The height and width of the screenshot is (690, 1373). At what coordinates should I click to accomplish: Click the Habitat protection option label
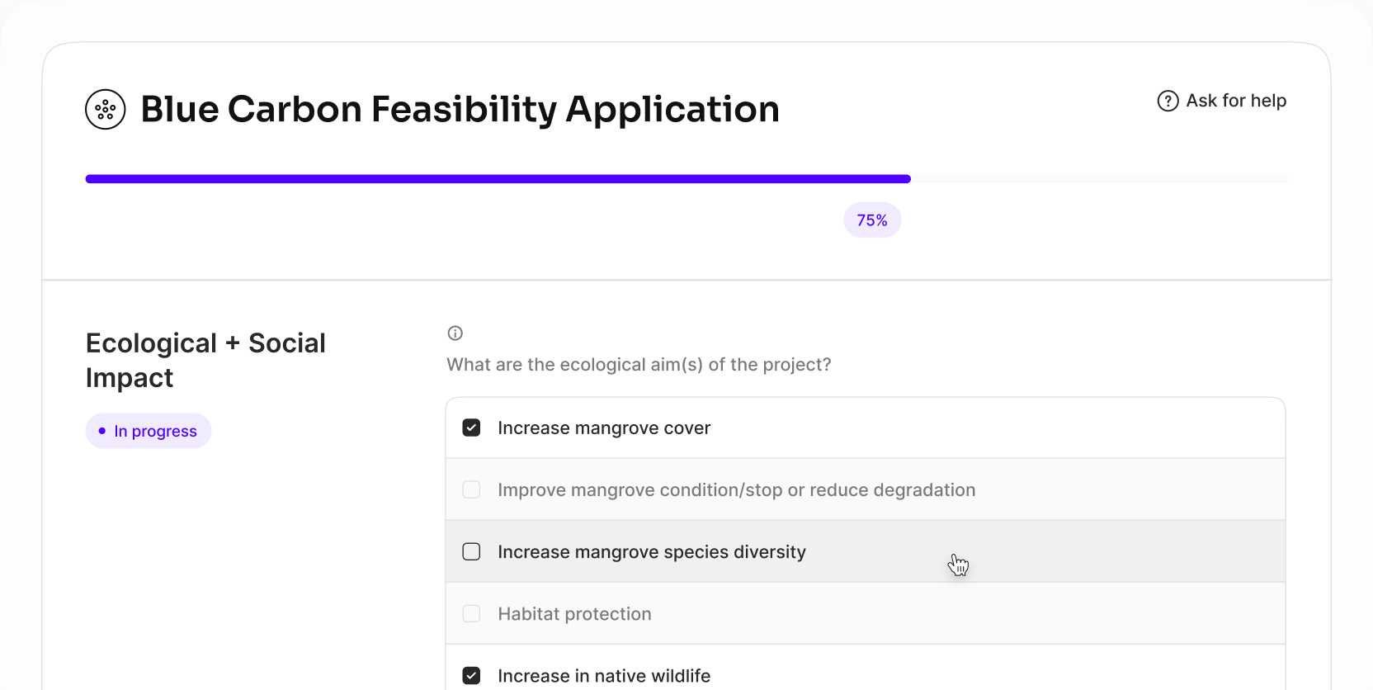pos(574,614)
